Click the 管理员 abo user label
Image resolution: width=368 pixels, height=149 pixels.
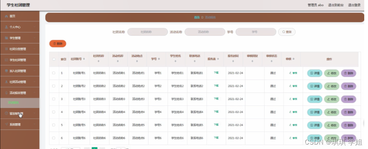(x=315, y=5)
